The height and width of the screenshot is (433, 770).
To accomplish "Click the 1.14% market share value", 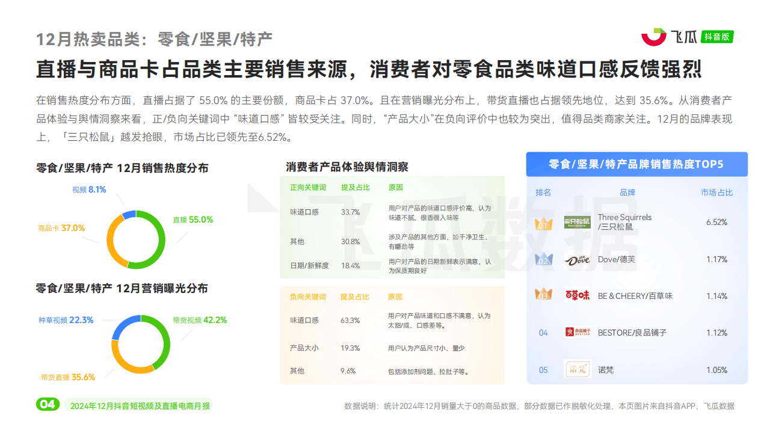I will pos(716,296).
